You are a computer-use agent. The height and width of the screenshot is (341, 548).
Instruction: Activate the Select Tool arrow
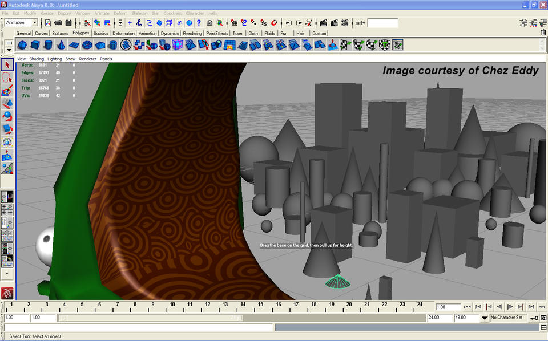tap(7, 65)
